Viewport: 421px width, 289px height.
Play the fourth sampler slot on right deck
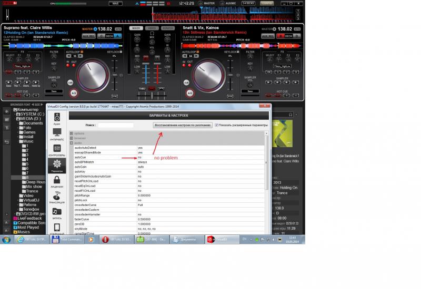pyautogui.click(x=296, y=82)
